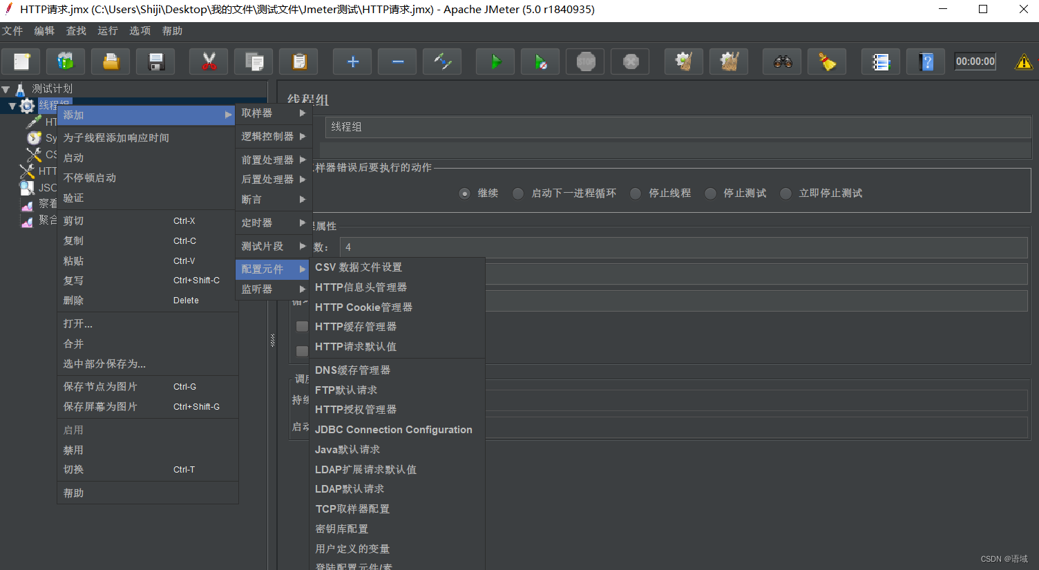This screenshot has height=570, width=1039.
Task: Choose 保存节点为图片 menu entry
Action: point(148,386)
